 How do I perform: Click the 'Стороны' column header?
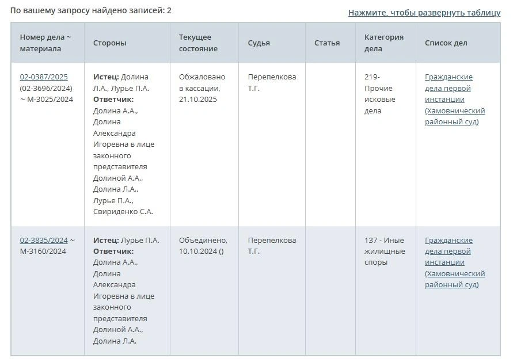tap(109, 43)
